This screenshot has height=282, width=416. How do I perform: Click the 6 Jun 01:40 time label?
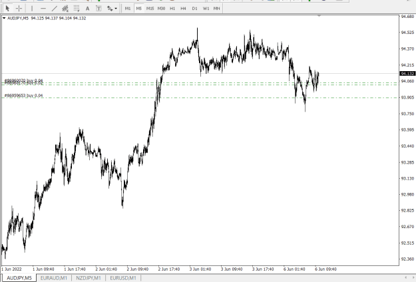(x=294, y=269)
